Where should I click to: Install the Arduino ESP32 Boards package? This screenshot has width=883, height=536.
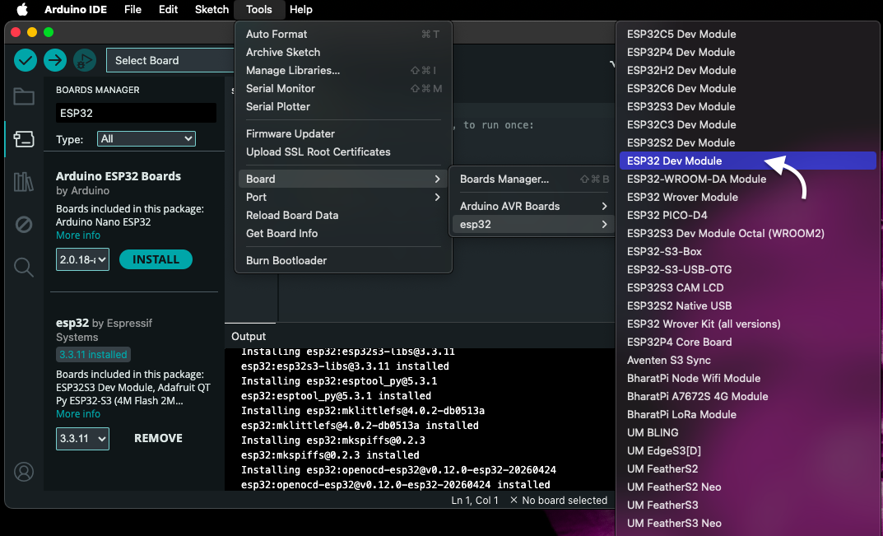(156, 259)
